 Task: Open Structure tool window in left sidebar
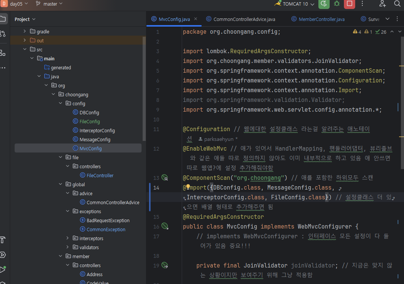click(x=3, y=52)
